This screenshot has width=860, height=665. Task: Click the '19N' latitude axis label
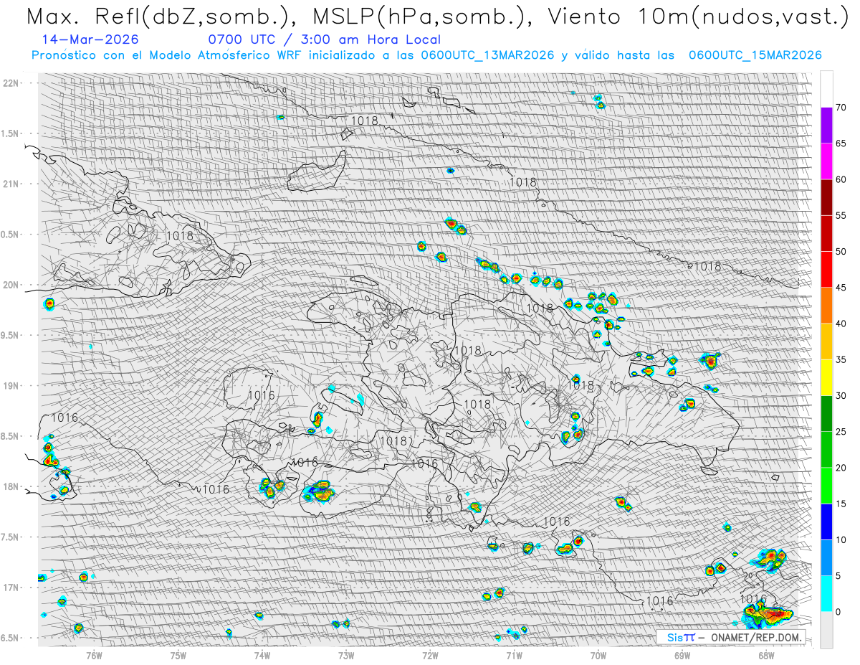point(11,385)
